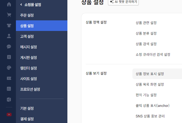Viewport: 182px width, 123px height.
Task: Open 편의 기능 설정 link
Action: (146, 95)
